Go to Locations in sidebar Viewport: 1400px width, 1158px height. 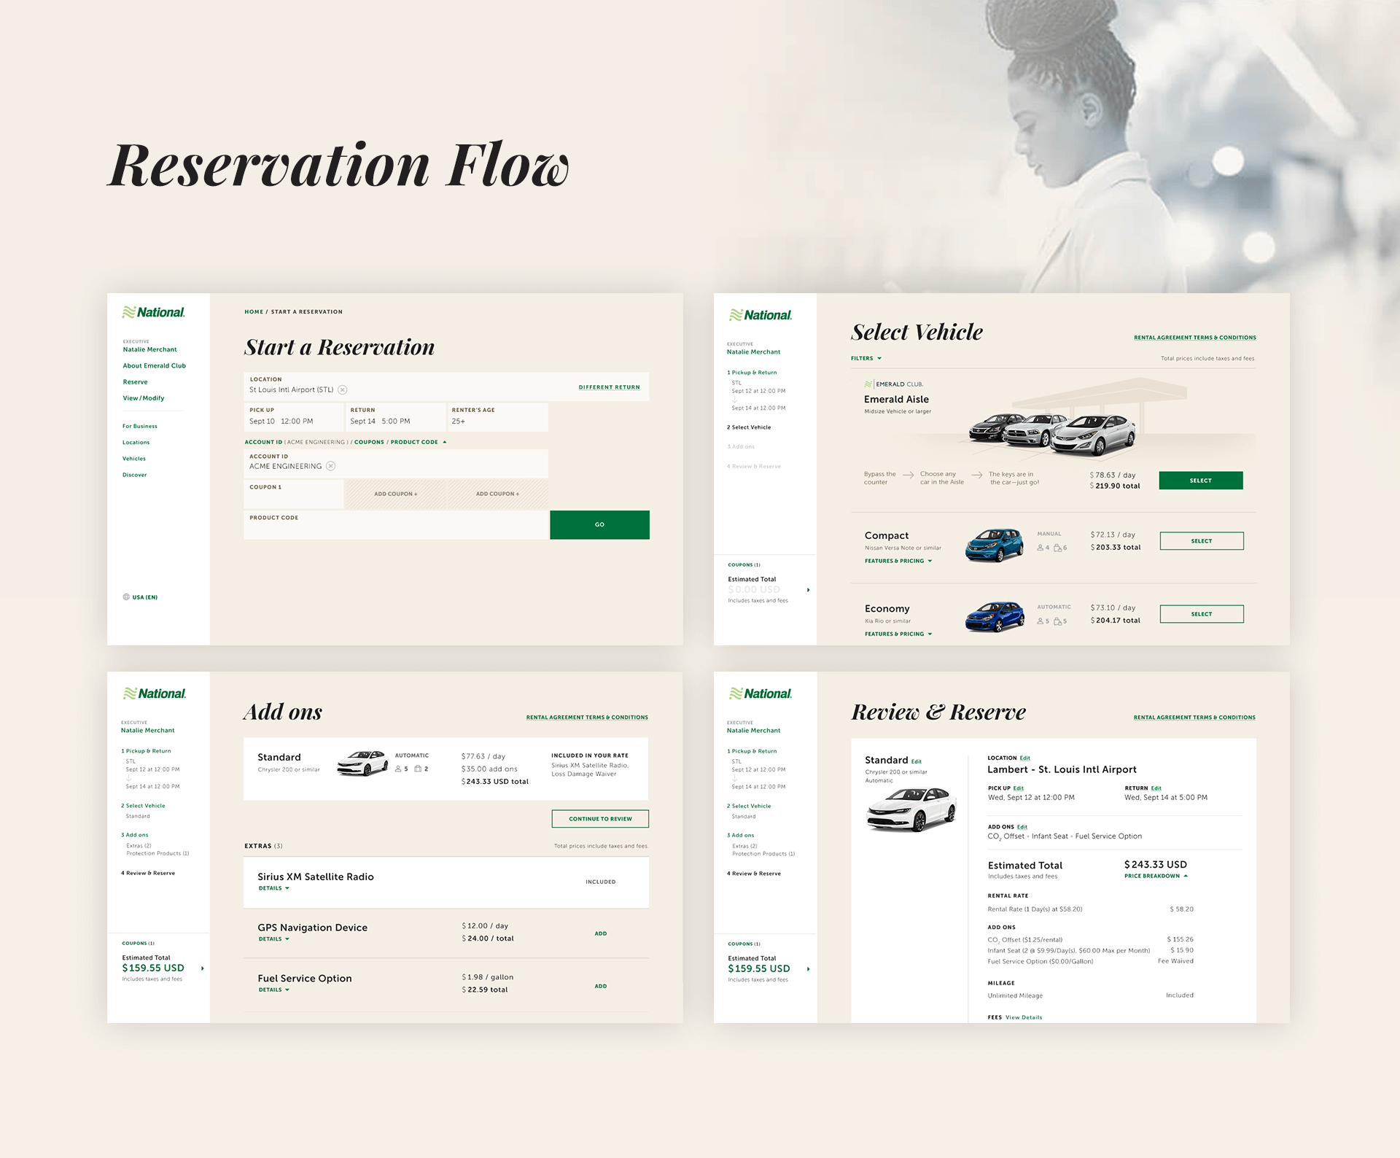coord(136,443)
